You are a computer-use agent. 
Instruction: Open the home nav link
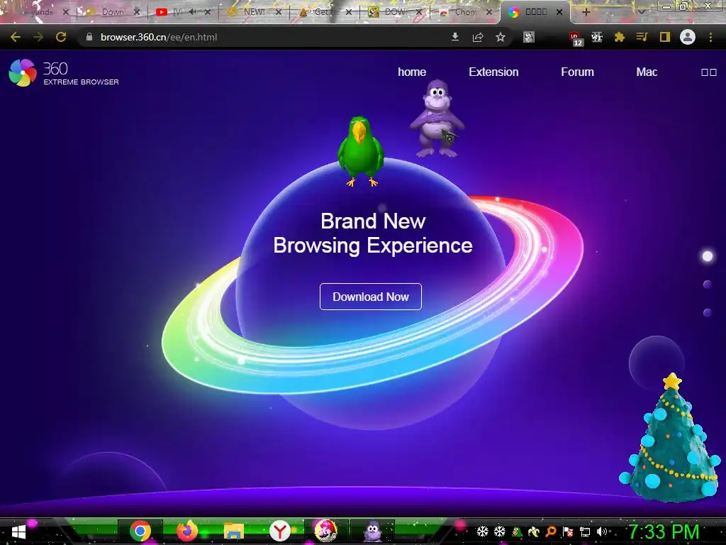point(412,72)
